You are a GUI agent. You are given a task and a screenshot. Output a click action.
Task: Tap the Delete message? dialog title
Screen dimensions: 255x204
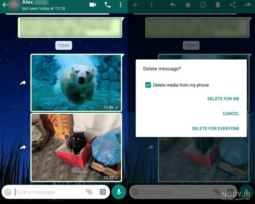click(x=162, y=69)
